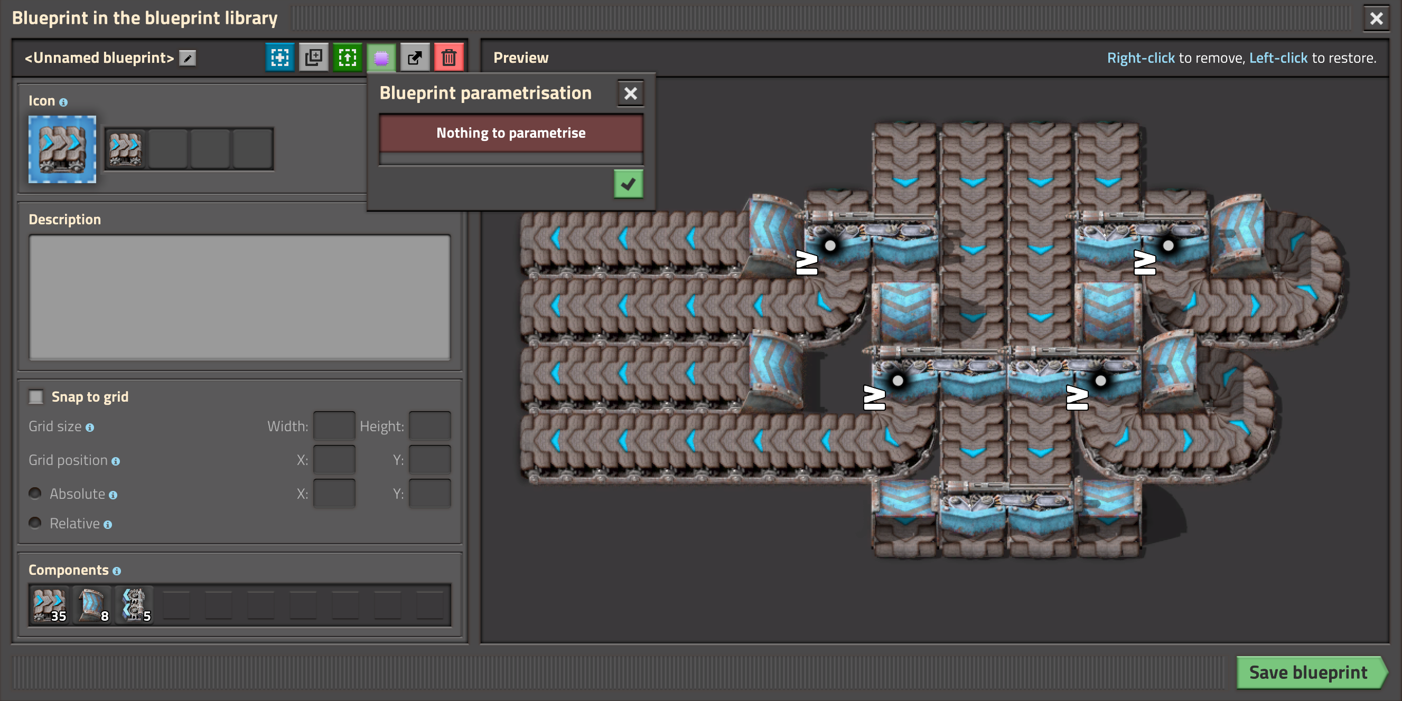Click the red delete blueprint button

coord(448,58)
